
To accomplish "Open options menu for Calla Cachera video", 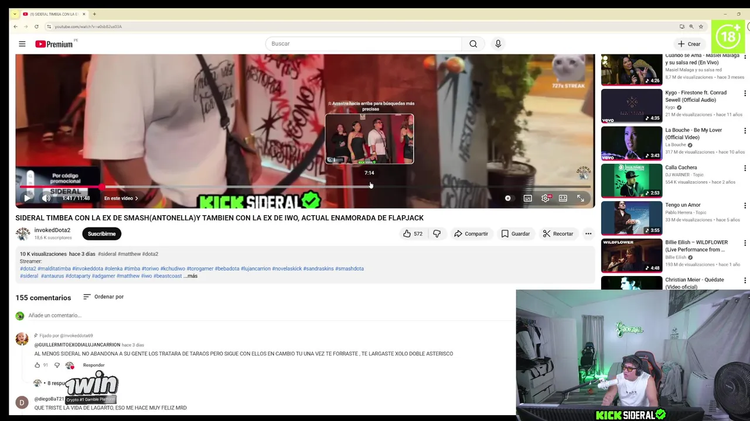I will tap(745, 168).
